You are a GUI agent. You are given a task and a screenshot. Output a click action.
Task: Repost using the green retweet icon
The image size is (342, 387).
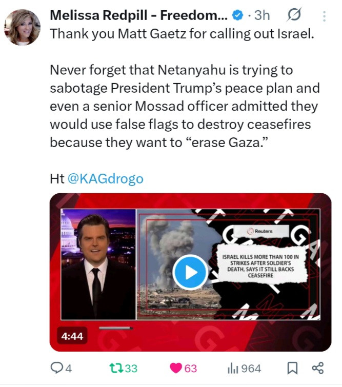pos(116,368)
